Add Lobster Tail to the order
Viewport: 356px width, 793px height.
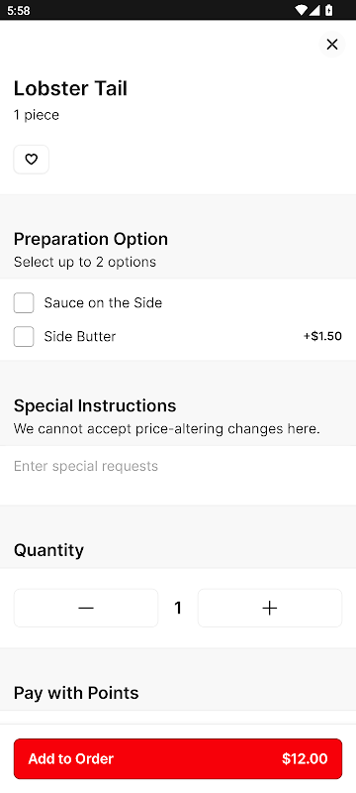[178, 758]
